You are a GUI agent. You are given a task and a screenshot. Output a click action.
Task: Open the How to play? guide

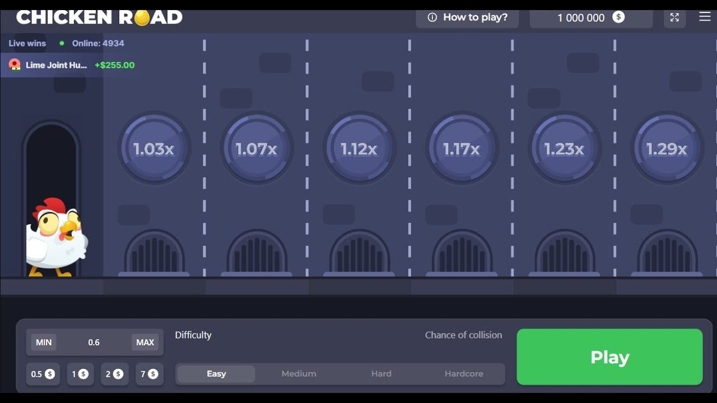tap(467, 17)
